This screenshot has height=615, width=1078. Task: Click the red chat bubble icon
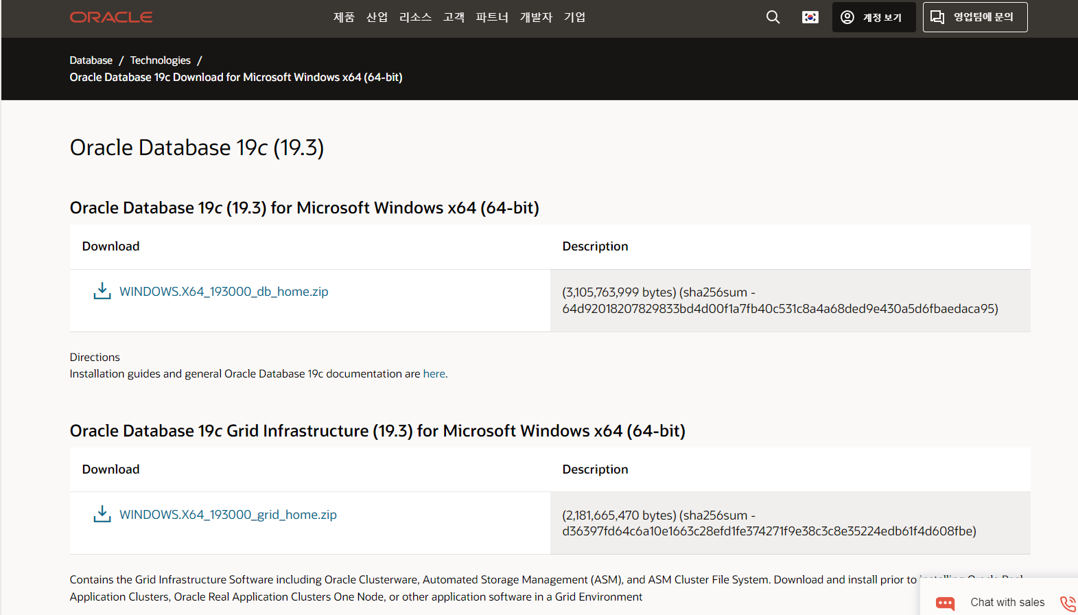(945, 603)
